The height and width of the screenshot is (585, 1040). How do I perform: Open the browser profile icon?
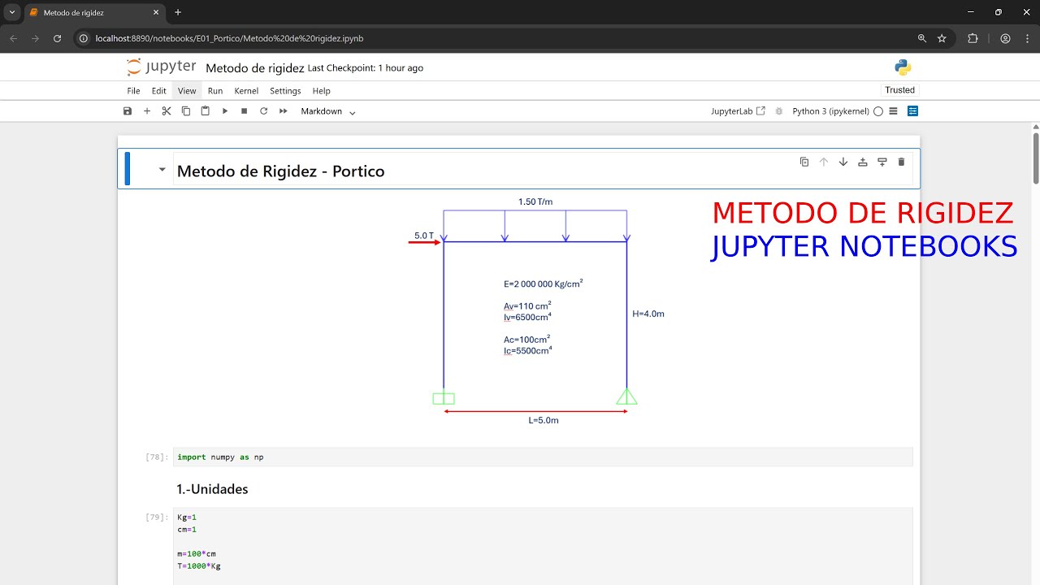[1005, 38]
